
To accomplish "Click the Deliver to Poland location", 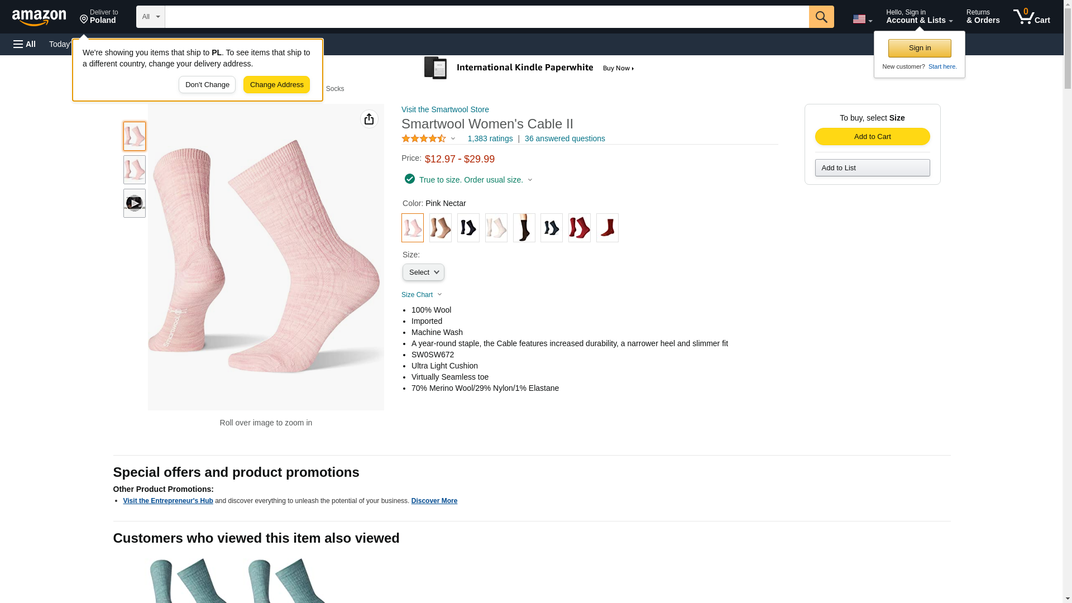I will click(99, 17).
